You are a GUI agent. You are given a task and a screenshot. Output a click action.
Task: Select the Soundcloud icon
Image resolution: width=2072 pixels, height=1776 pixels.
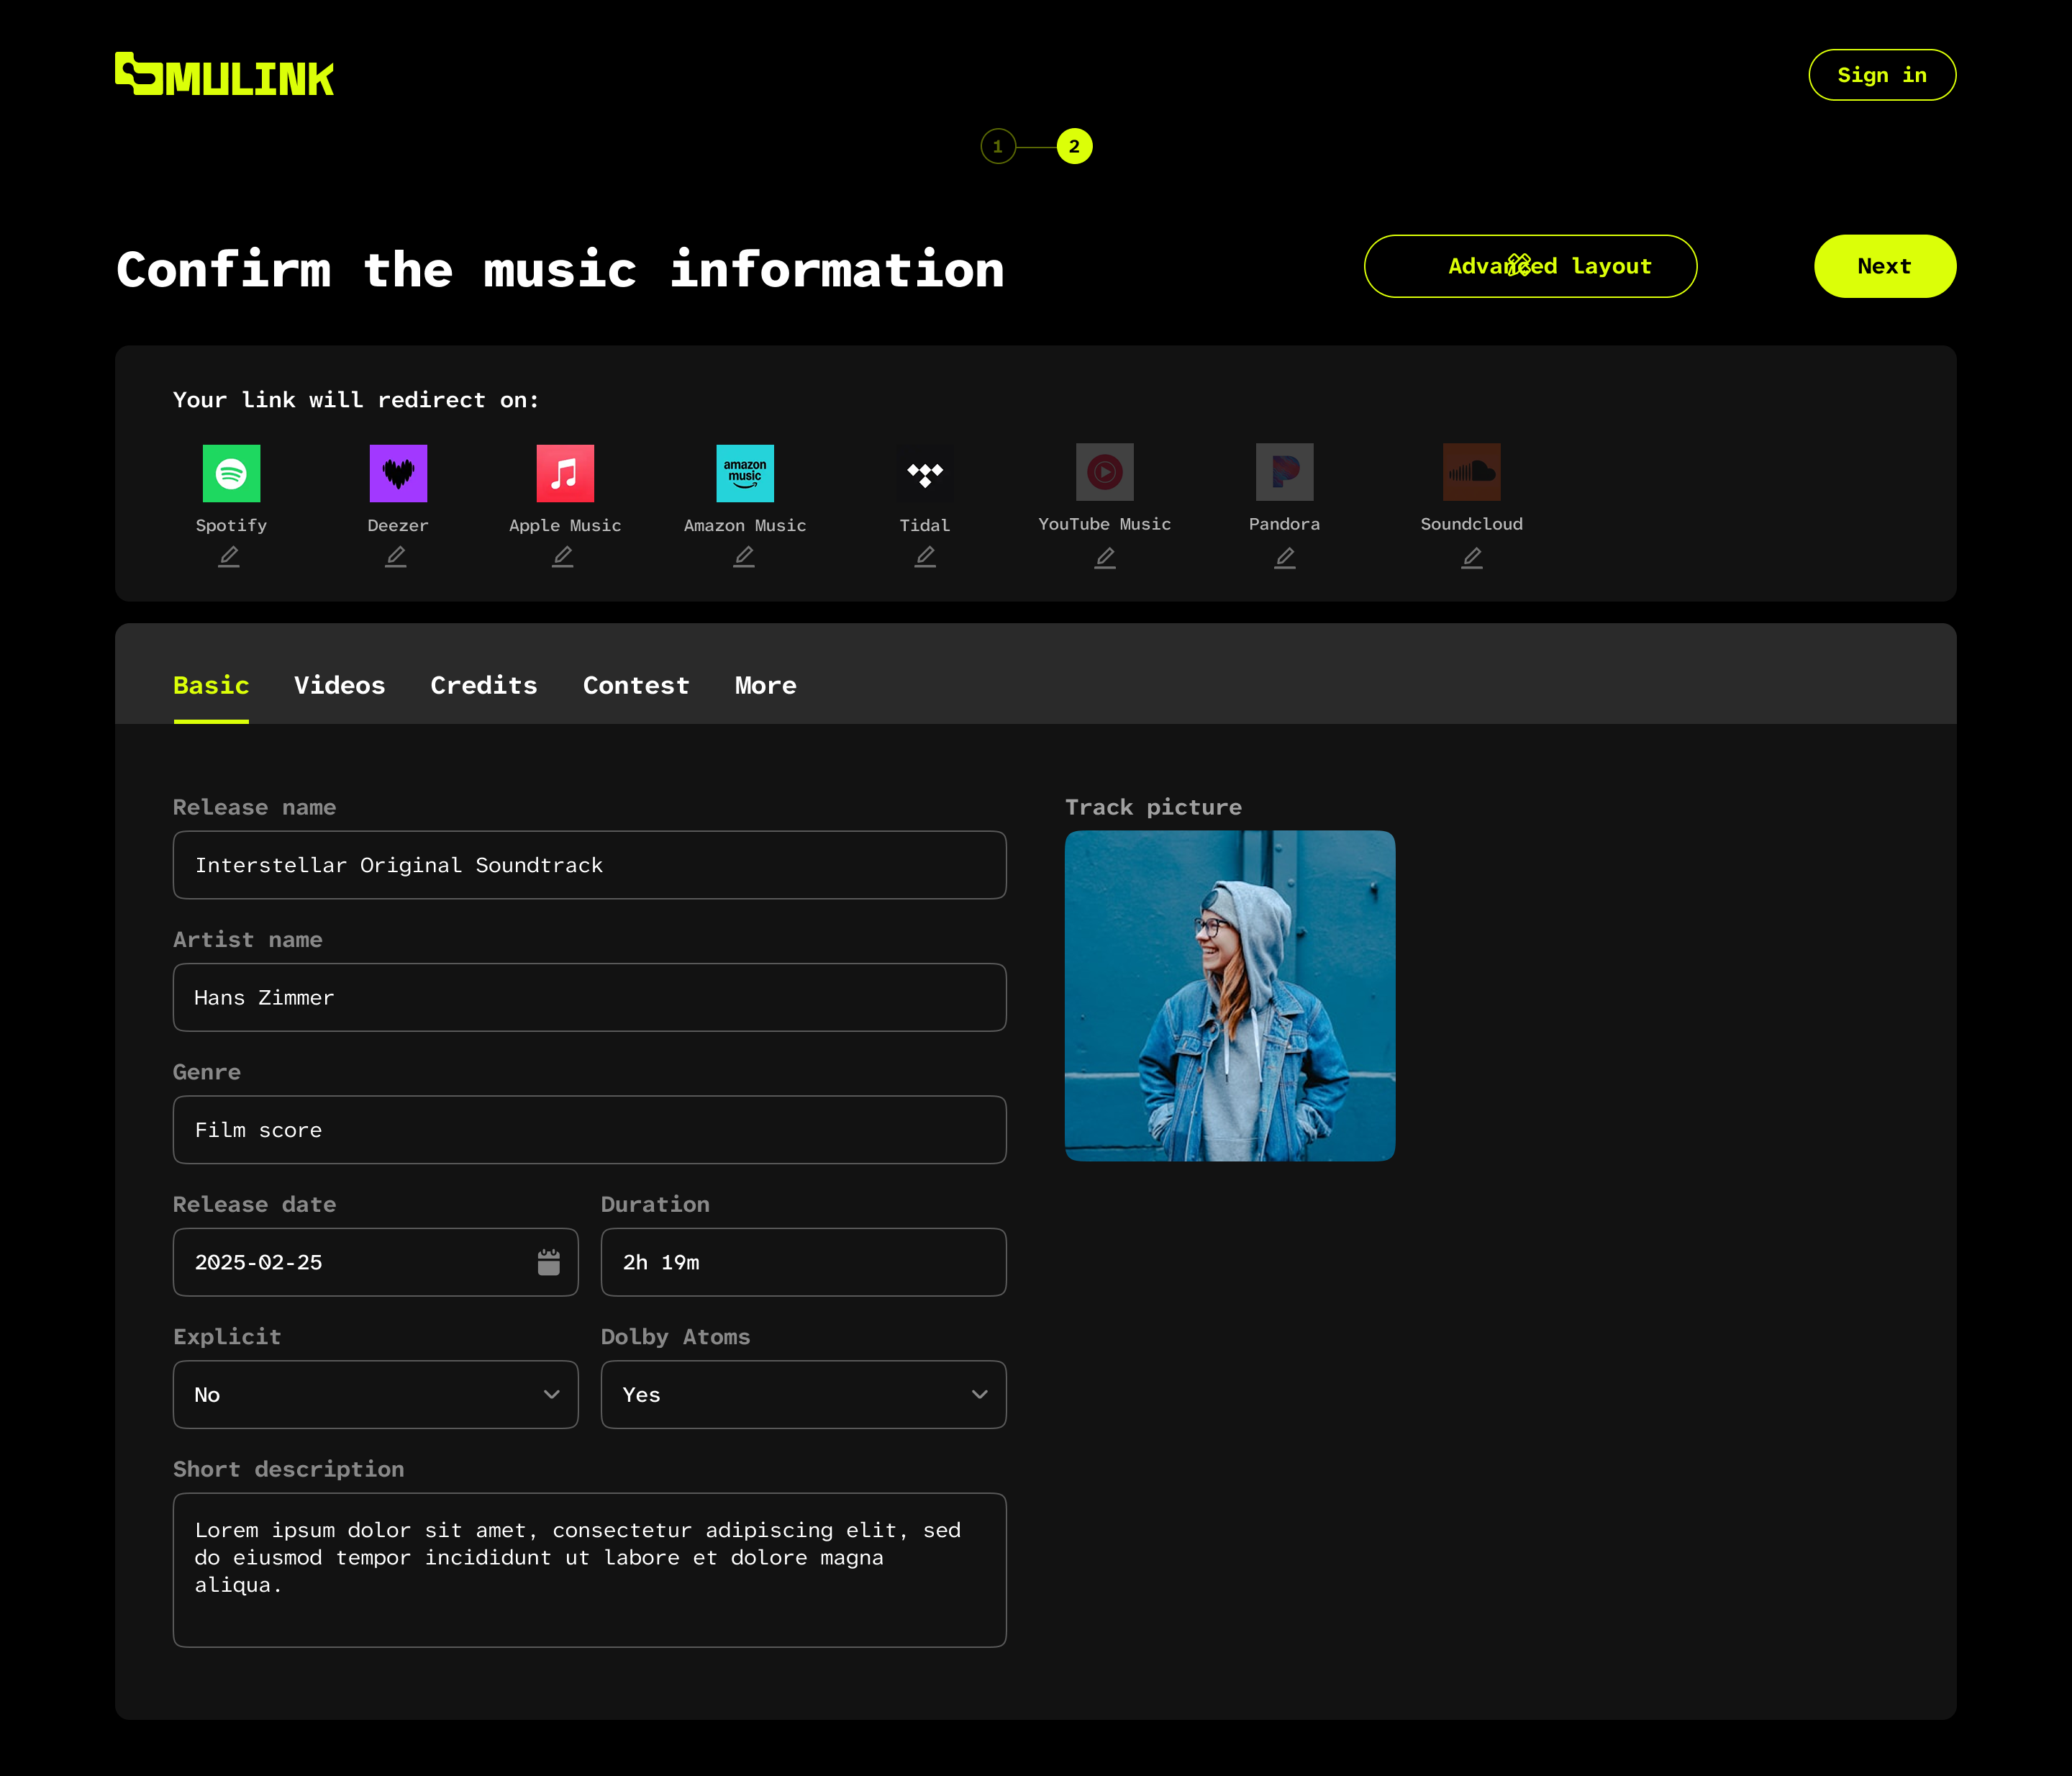pos(1471,471)
